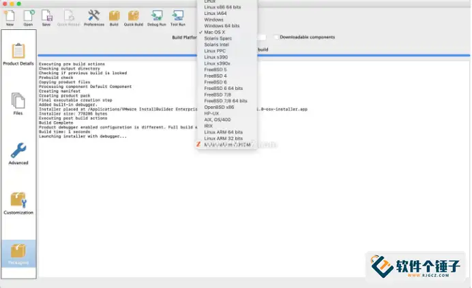Close the window with the red button
The image size is (472, 288).
tap(5, 4)
